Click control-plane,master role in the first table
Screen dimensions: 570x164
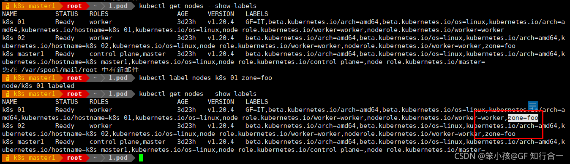[x=127, y=54]
